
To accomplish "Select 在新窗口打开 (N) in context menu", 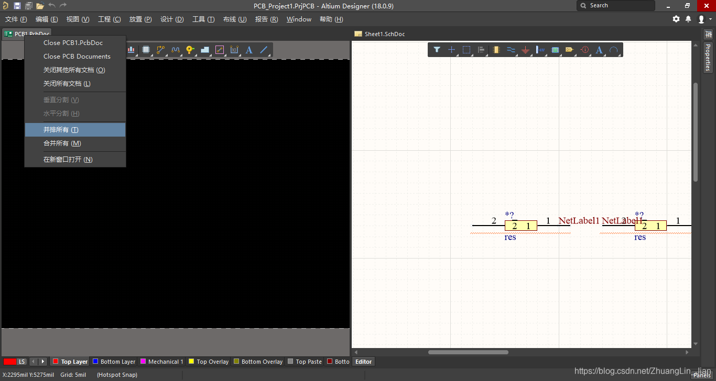I will click(x=75, y=160).
